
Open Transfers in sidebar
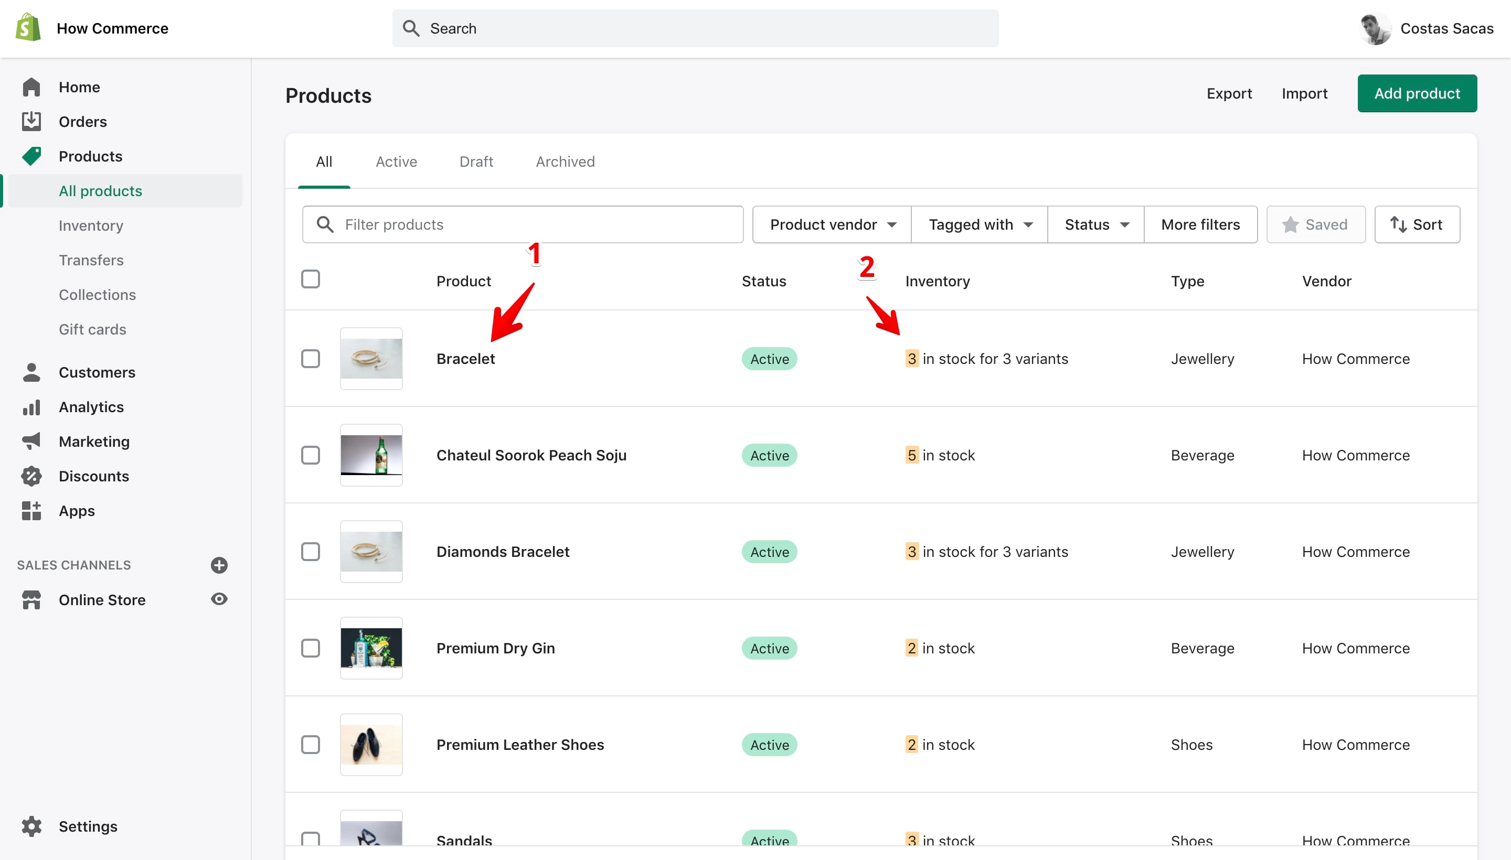91,260
